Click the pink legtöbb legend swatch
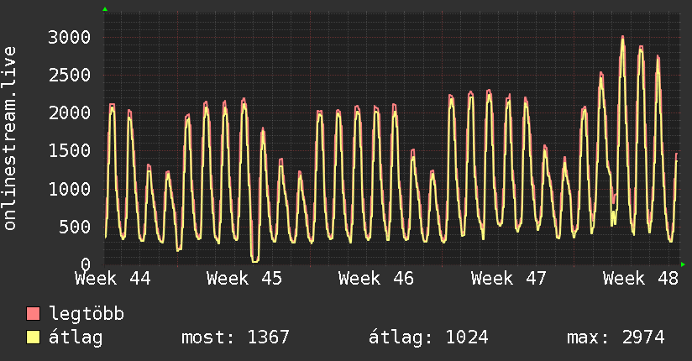Image resolution: width=692 pixels, height=361 pixels. 33,313
